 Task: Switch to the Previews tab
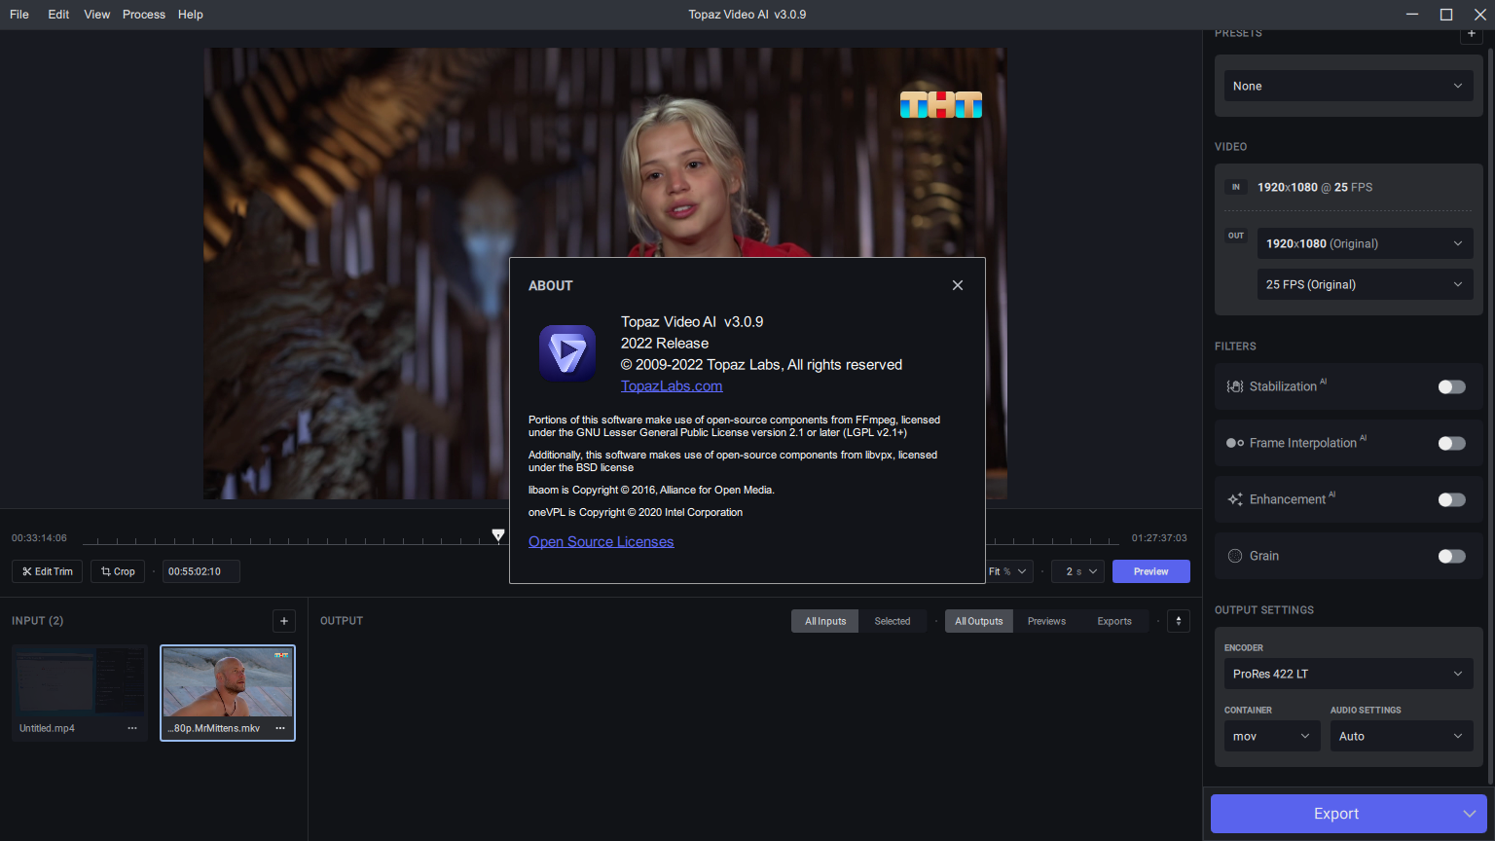pos(1046,621)
